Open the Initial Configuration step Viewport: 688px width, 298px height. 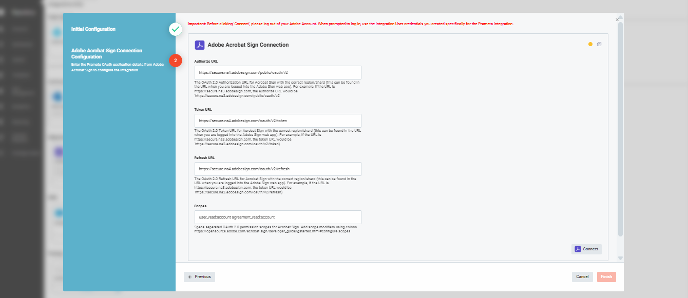click(93, 29)
